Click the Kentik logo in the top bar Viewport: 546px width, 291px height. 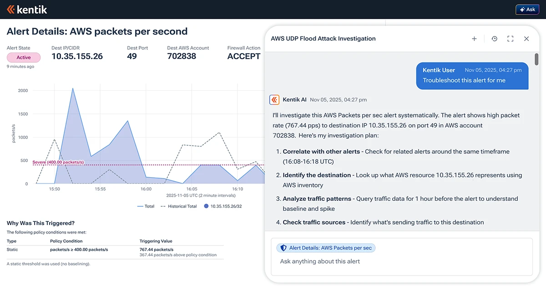click(27, 9)
